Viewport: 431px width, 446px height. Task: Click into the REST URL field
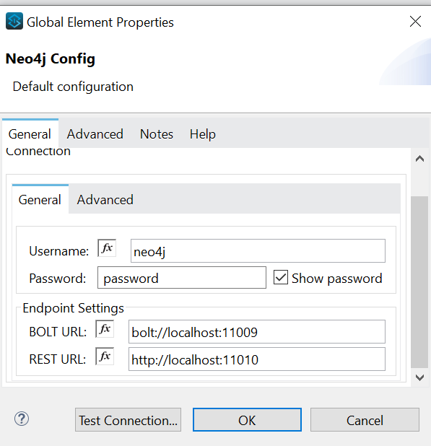tap(257, 359)
